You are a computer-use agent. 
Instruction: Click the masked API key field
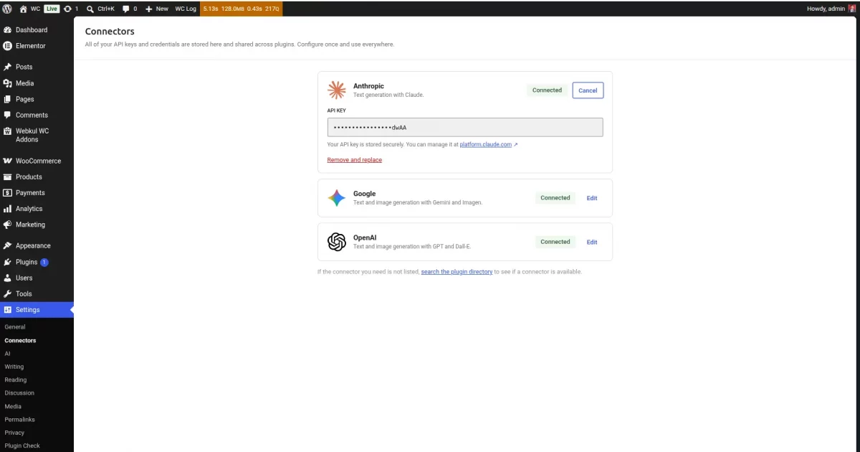coord(465,127)
